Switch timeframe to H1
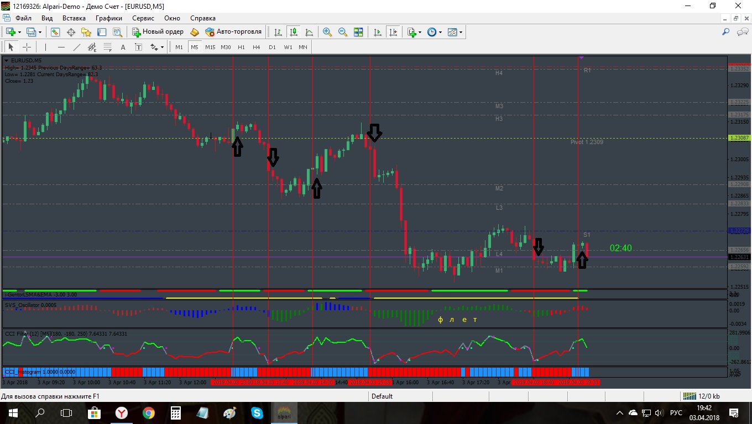This screenshot has width=752, height=424. 241,47
